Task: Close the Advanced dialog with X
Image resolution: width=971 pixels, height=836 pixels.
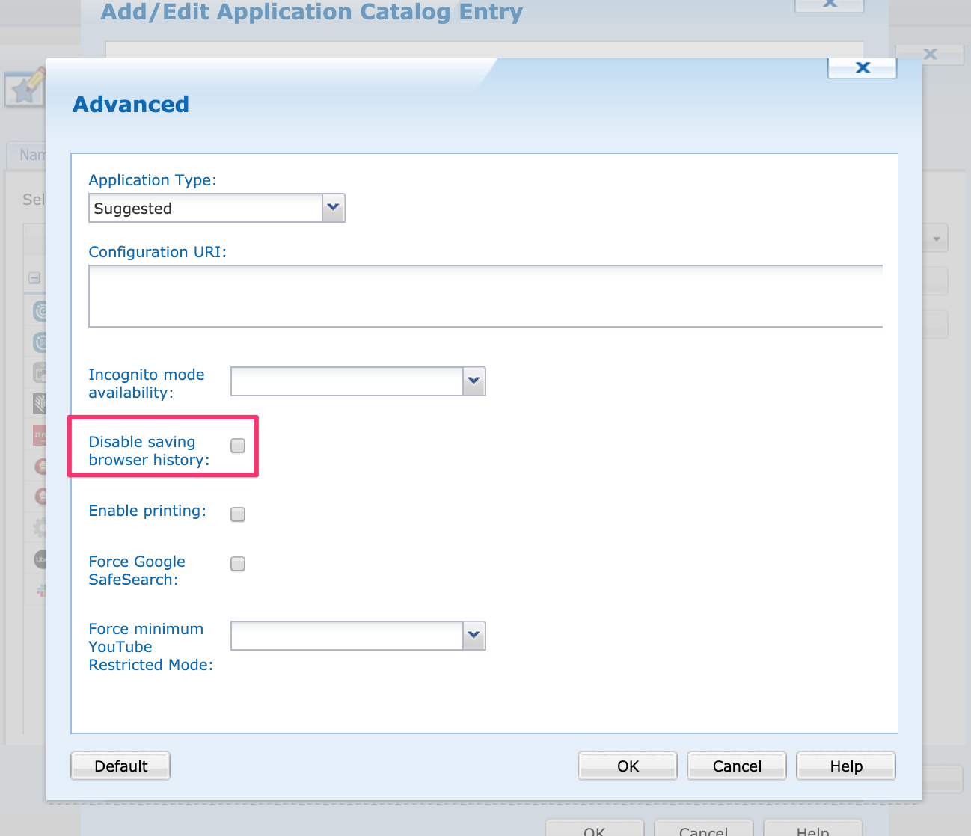Action: (x=862, y=67)
